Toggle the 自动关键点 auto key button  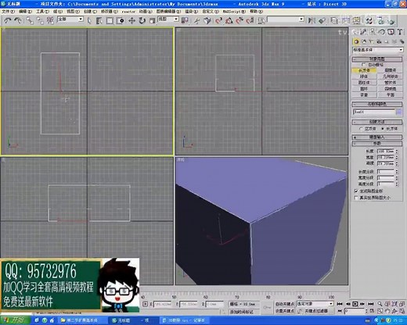(285, 304)
